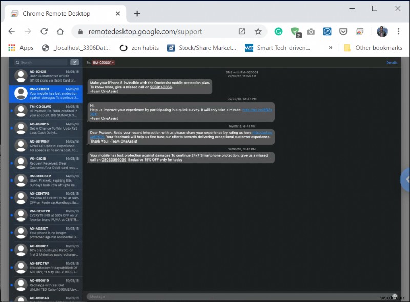Open the camera screenshot extension
Viewport: 410px width, 302px height.
point(311,31)
